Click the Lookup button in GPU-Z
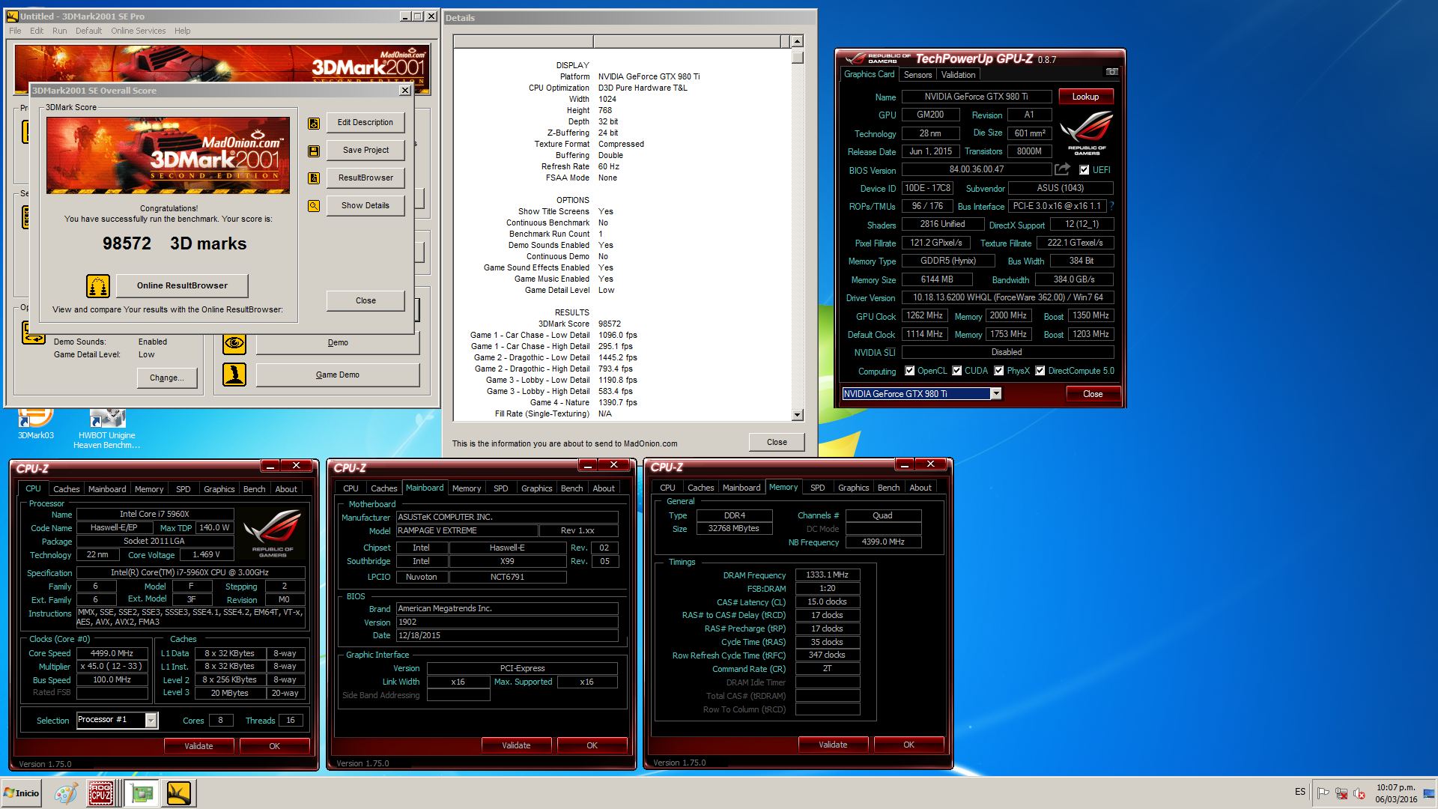The width and height of the screenshot is (1438, 809). (x=1085, y=97)
